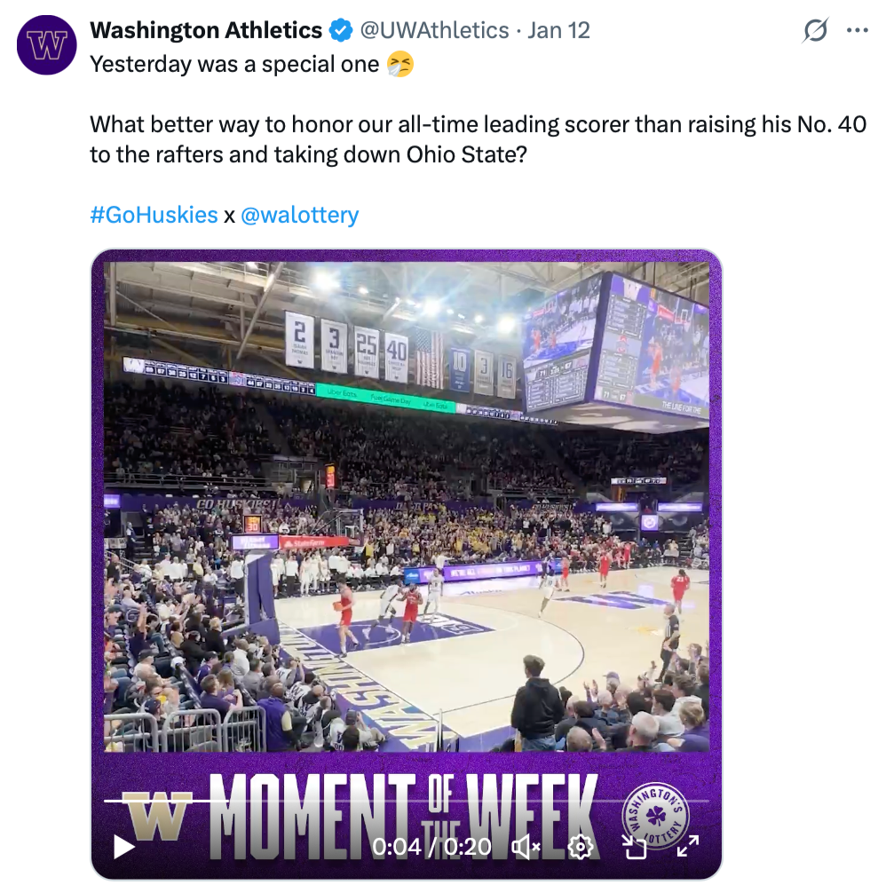Viewport: 886px width, 893px height.
Task: Click the blue verified badge
Action: 340,31
